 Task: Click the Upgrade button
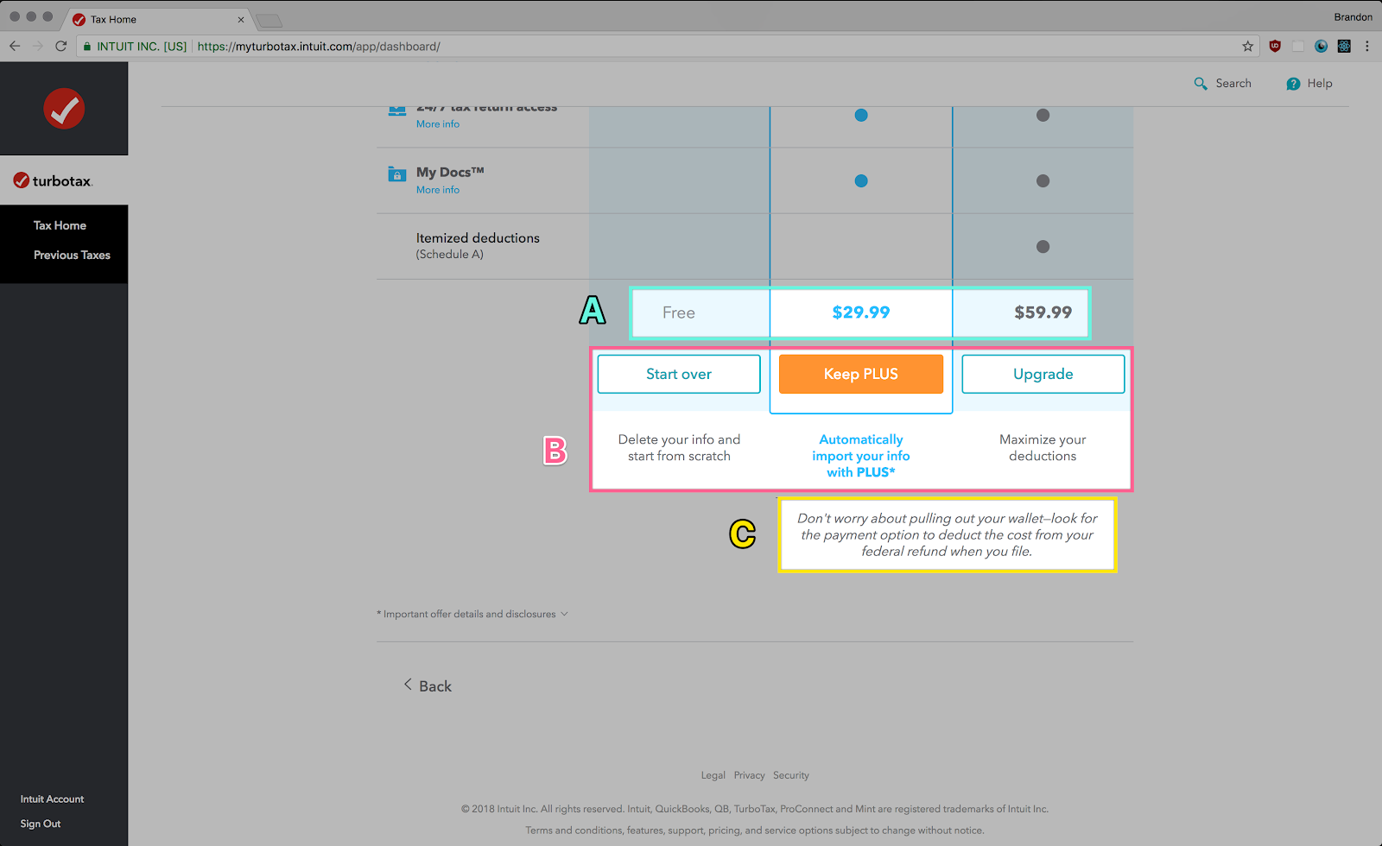[1043, 374]
